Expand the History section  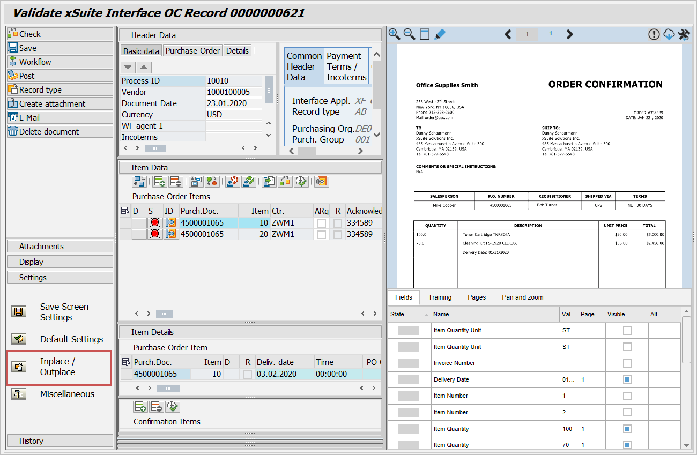60,441
